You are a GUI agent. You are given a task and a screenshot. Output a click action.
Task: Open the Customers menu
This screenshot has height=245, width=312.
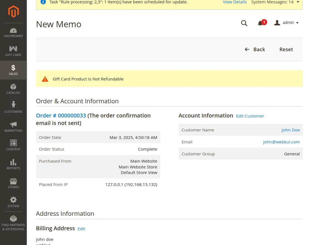point(13,108)
